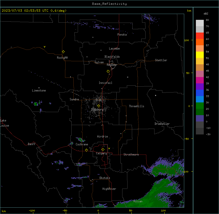The image size is (219, 214).
Task: Click the dBZ legend heading
Action: coord(206,13)
